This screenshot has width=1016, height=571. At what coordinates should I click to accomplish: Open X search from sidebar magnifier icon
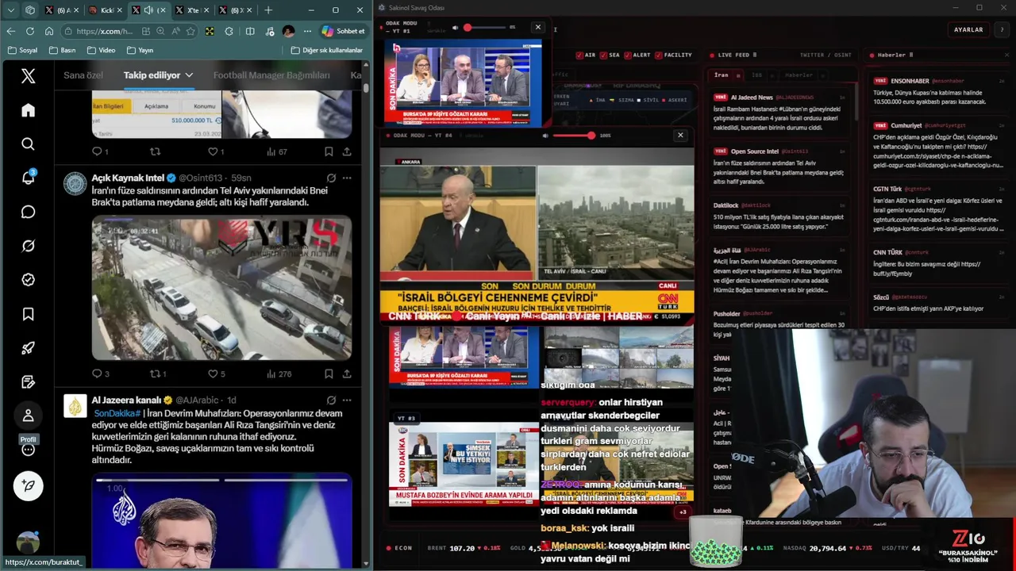point(28,144)
